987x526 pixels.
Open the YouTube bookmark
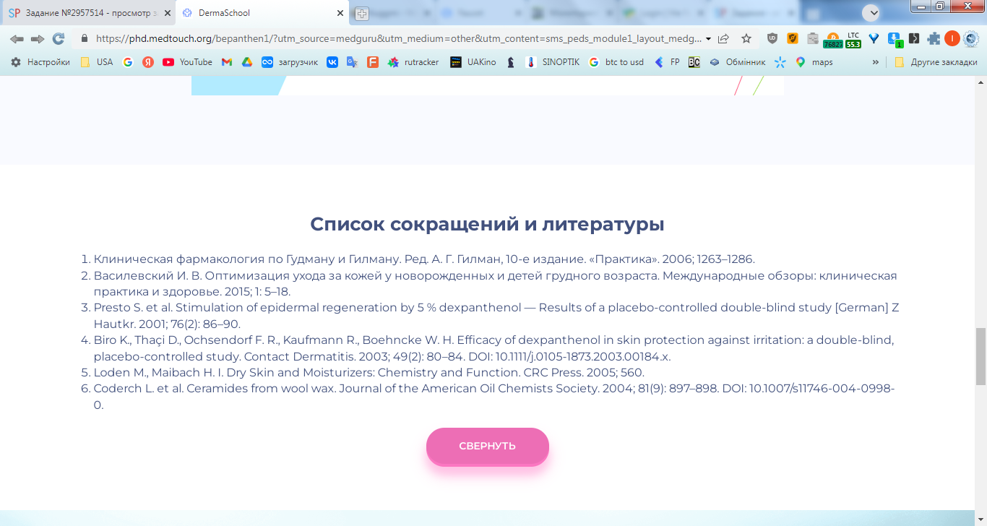pyautogui.click(x=187, y=62)
